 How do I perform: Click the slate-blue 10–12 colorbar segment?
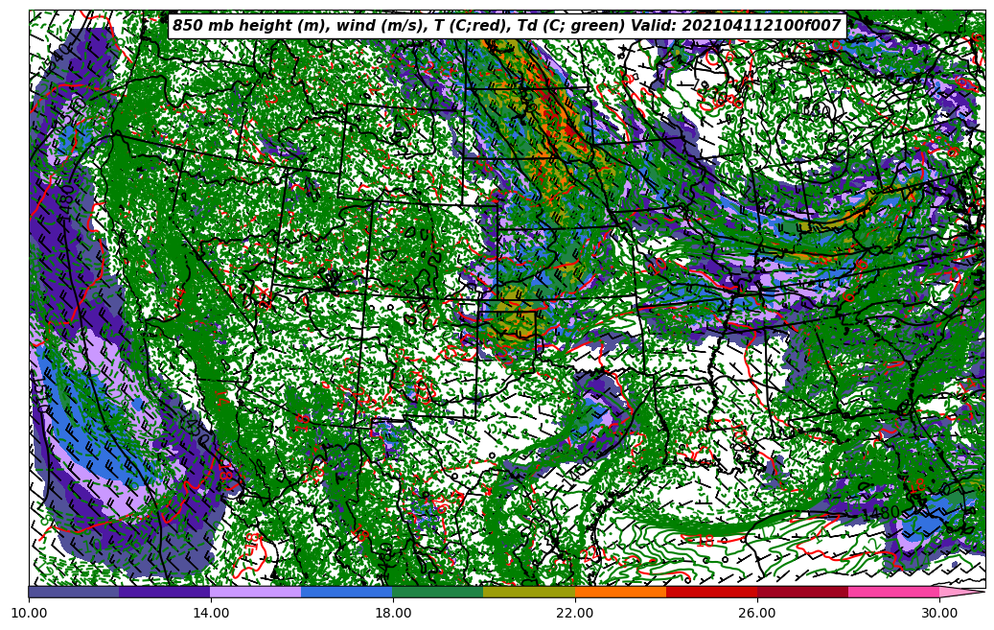pos(74,592)
